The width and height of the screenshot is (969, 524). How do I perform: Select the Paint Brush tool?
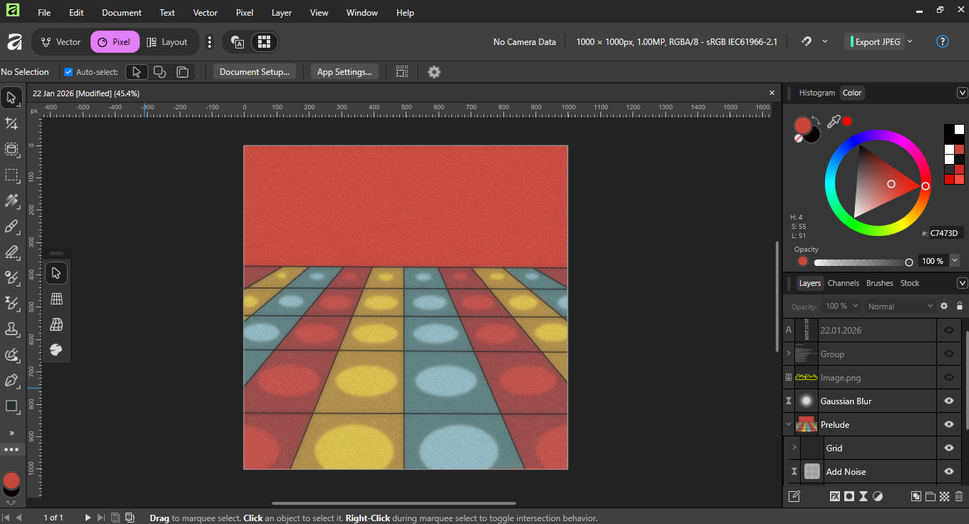tap(11, 227)
